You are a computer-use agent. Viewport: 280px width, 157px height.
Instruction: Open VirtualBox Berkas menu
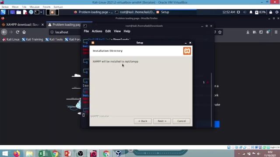click(5, 7)
